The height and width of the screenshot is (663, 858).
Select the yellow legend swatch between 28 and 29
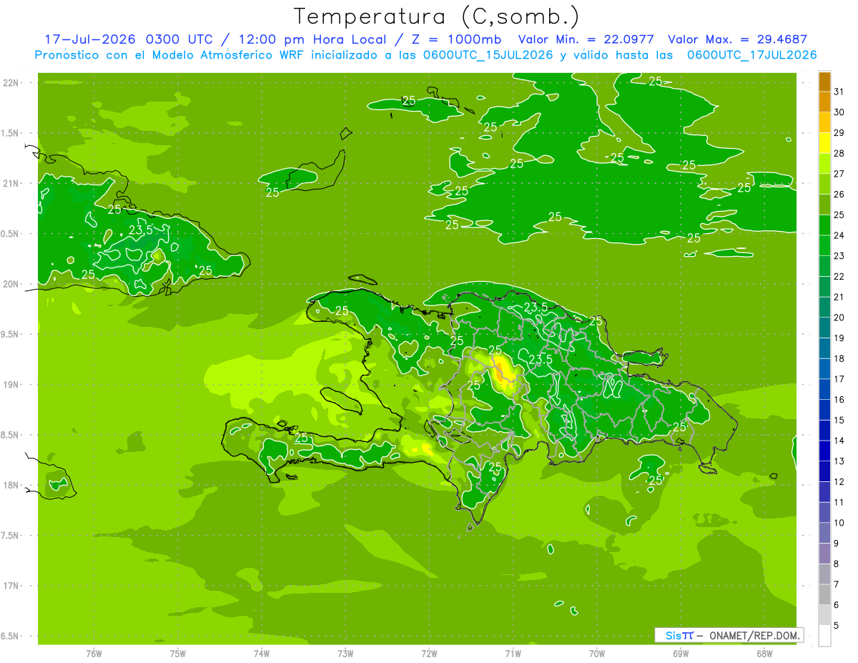tap(824, 142)
